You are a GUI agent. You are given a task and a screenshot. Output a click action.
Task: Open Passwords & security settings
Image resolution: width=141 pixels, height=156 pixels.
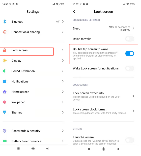tap(33, 131)
